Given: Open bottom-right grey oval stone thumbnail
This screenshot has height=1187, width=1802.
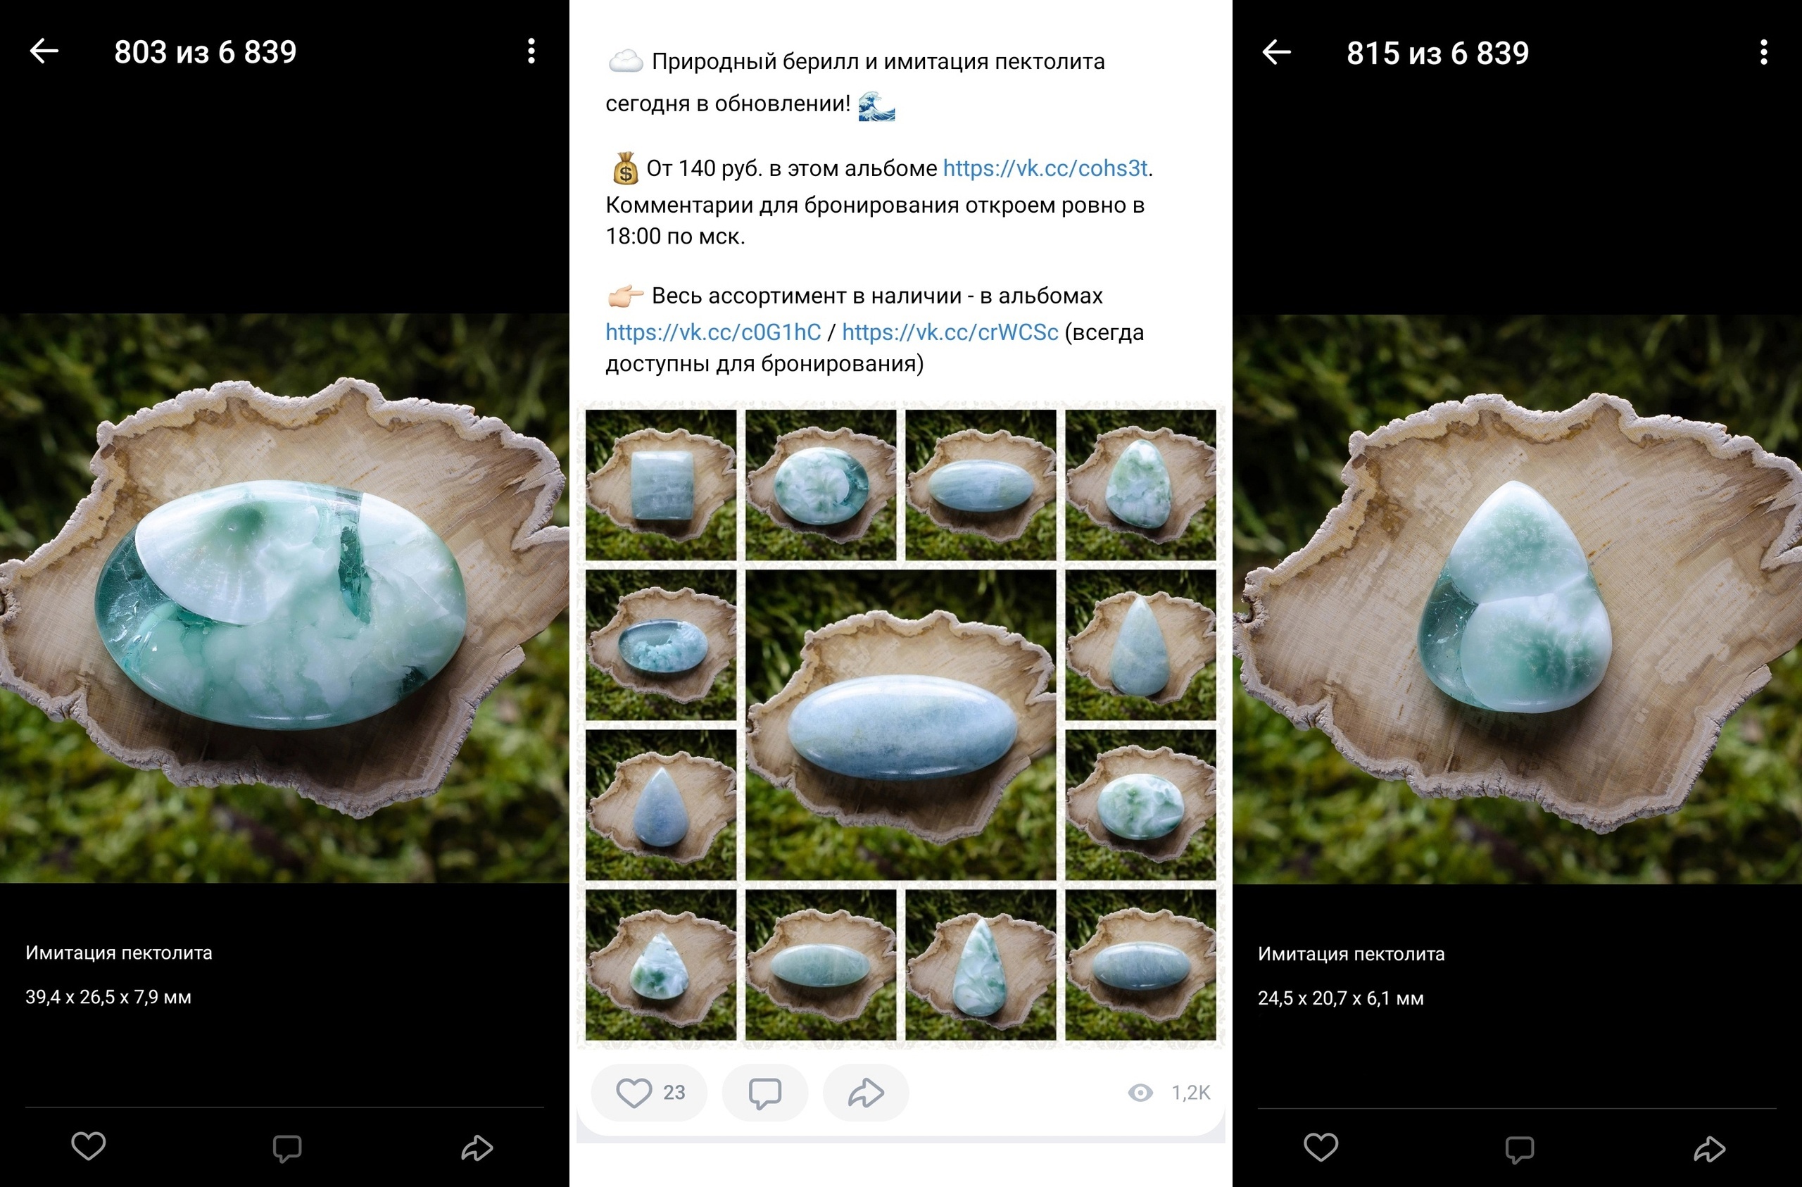Looking at the screenshot, I should (1140, 965).
